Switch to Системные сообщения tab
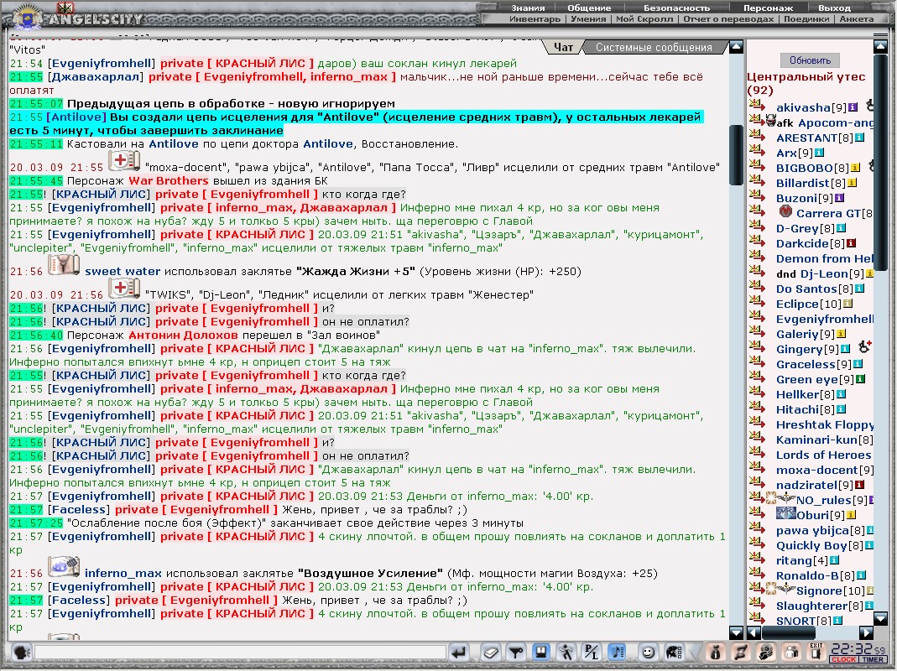The image size is (897, 671). tap(654, 48)
